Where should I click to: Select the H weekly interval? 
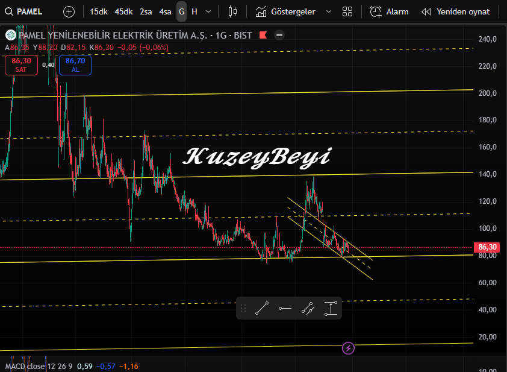click(x=194, y=12)
